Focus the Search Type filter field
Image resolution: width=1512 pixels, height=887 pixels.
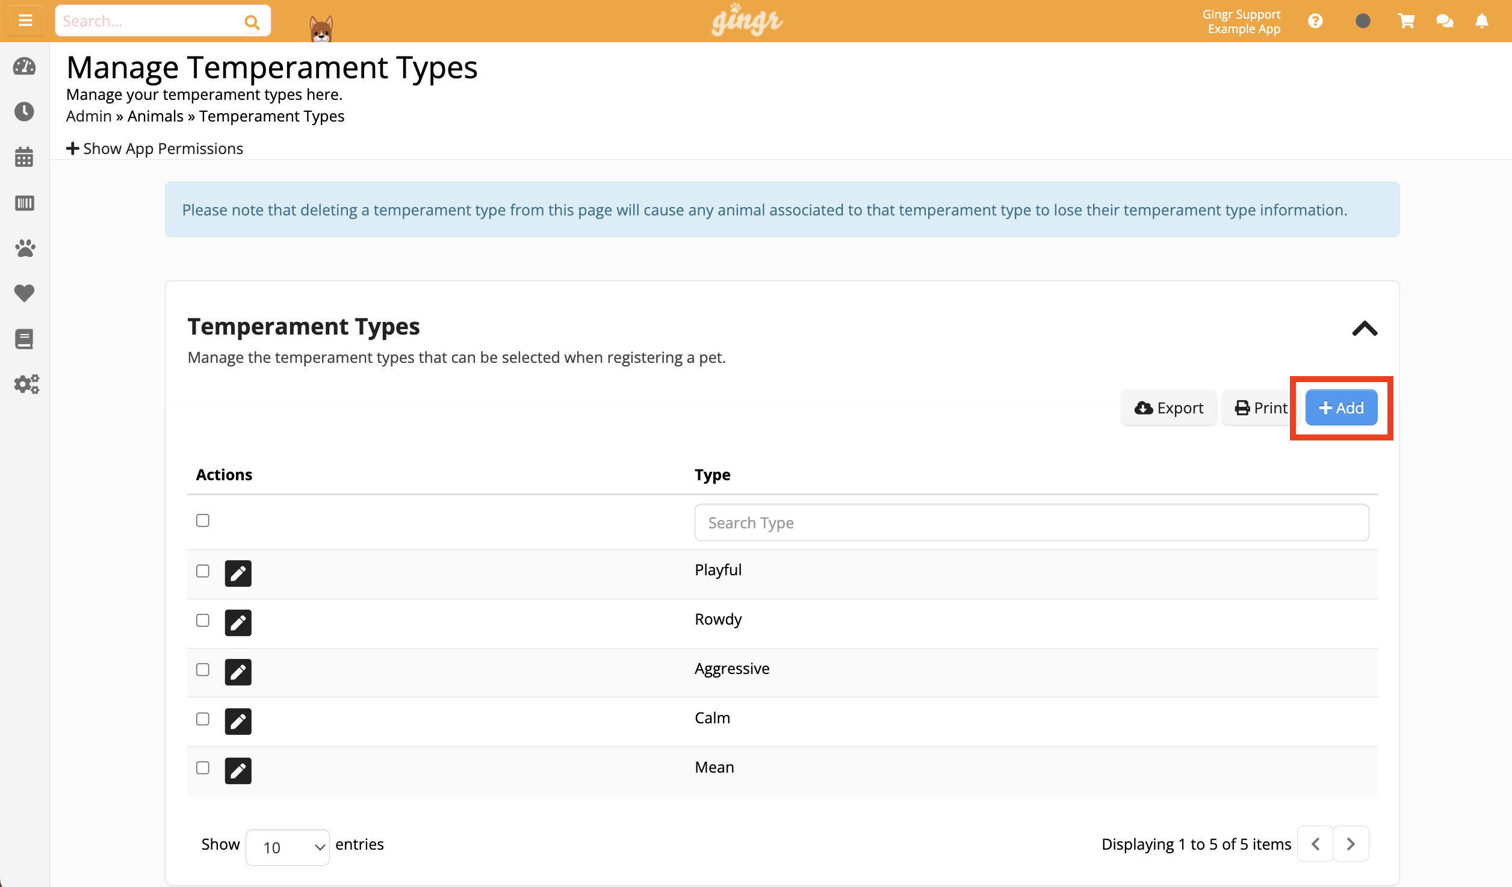pyautogui.click(x=1032, y=522)
